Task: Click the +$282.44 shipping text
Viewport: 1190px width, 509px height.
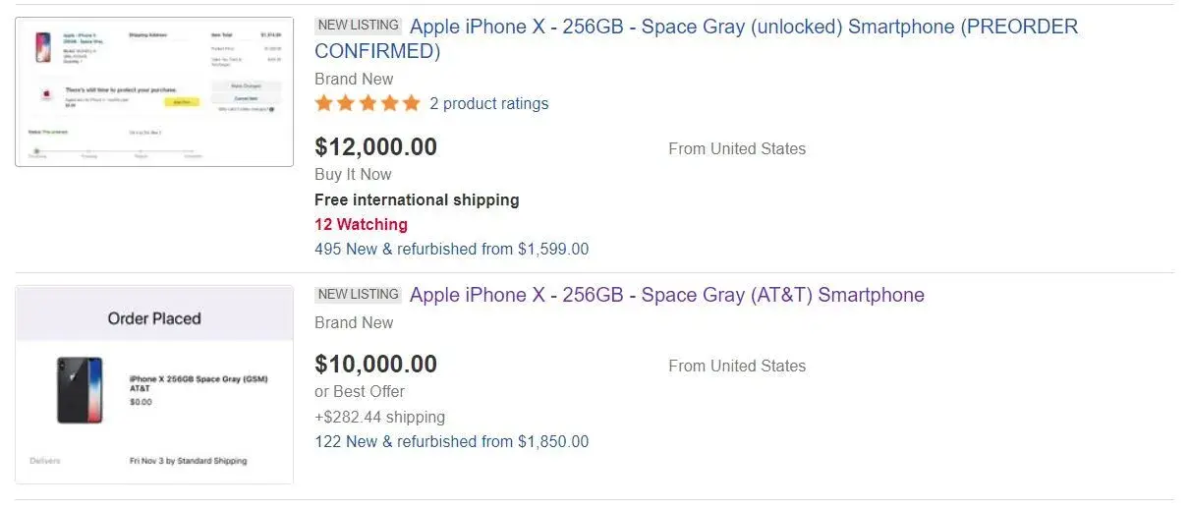Action: click(379, 417)
